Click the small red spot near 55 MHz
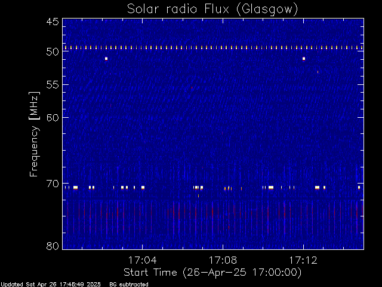 (x=192, y=87)
